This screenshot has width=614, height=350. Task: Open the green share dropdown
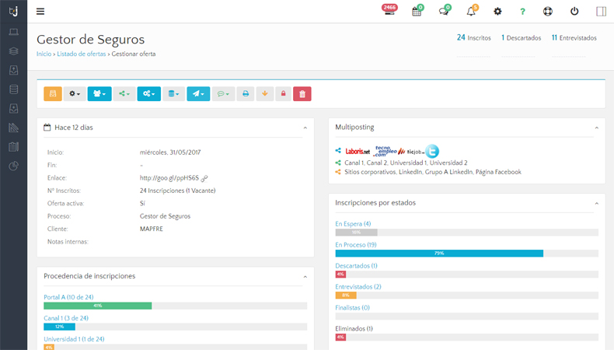pos(124,93)
